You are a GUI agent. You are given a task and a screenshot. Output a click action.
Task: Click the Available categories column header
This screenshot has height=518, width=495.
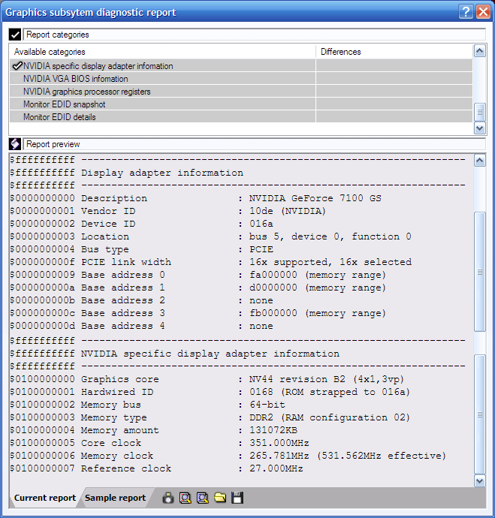click(162, 52)
